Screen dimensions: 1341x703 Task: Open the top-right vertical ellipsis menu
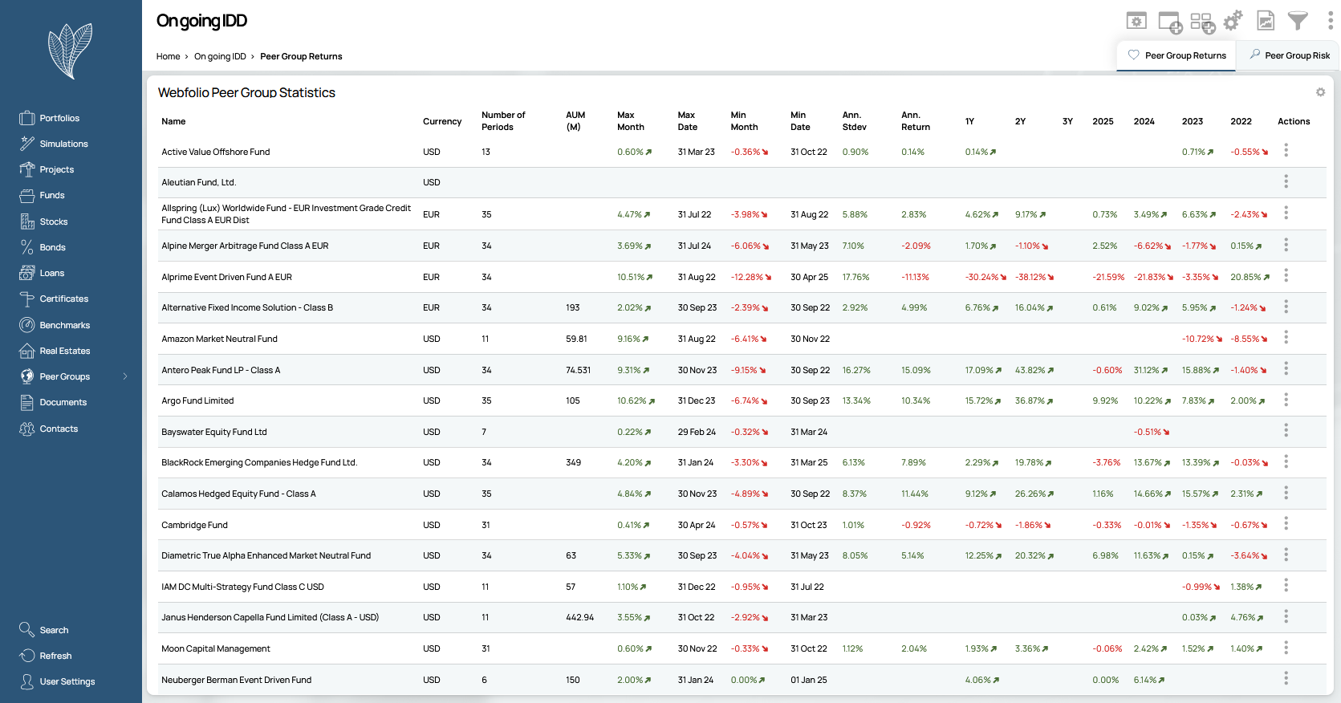pyautogui.click(x=1330, y=21)
